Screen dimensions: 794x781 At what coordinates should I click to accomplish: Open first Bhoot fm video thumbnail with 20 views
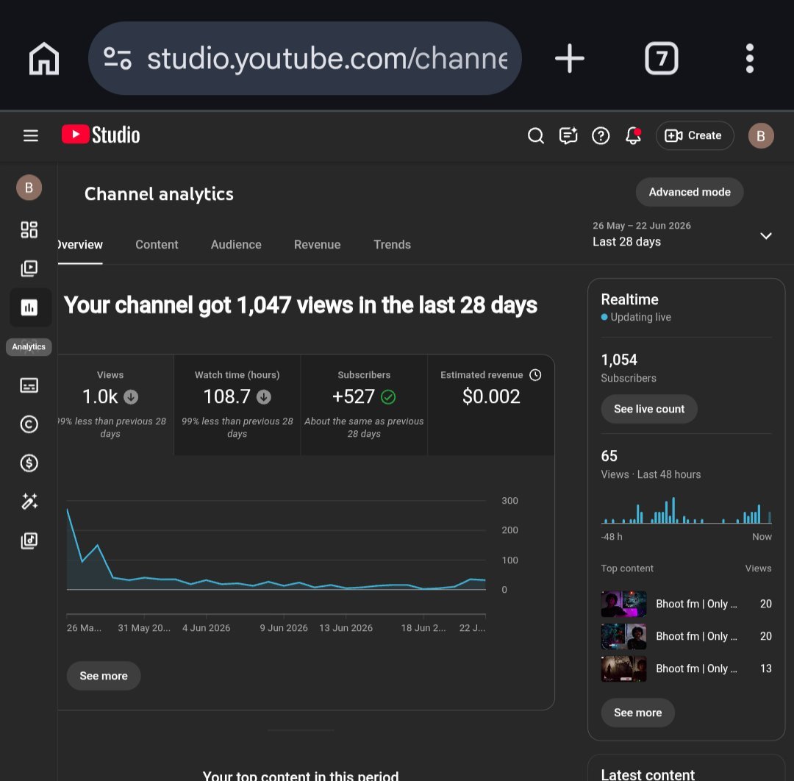click(x=623, y=604)
